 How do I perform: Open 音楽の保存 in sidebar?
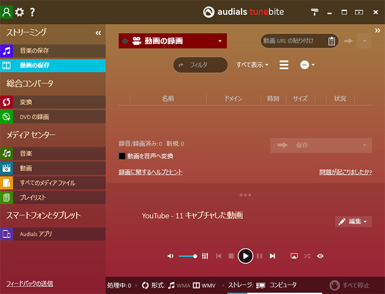point(53,51)
